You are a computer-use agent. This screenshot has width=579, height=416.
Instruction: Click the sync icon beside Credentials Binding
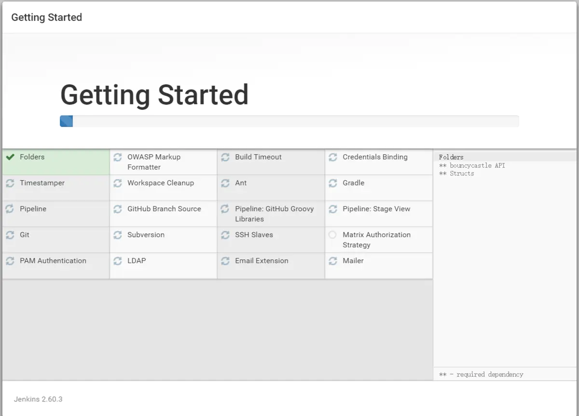[333, 157]
